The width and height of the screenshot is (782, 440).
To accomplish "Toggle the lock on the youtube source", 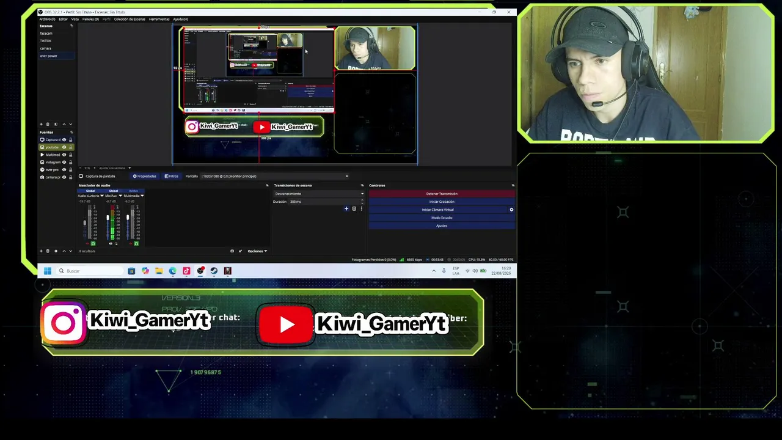I will click(x=70, y=147).
